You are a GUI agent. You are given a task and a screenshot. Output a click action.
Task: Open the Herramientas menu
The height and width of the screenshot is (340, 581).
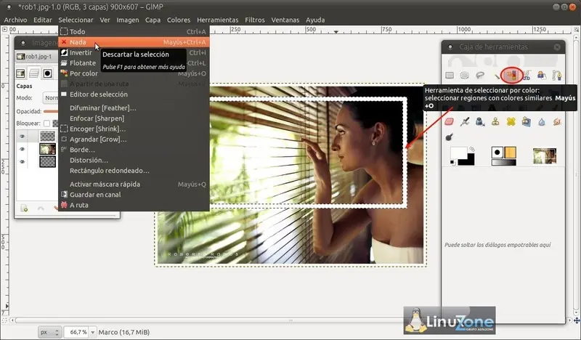pos(217,20)
